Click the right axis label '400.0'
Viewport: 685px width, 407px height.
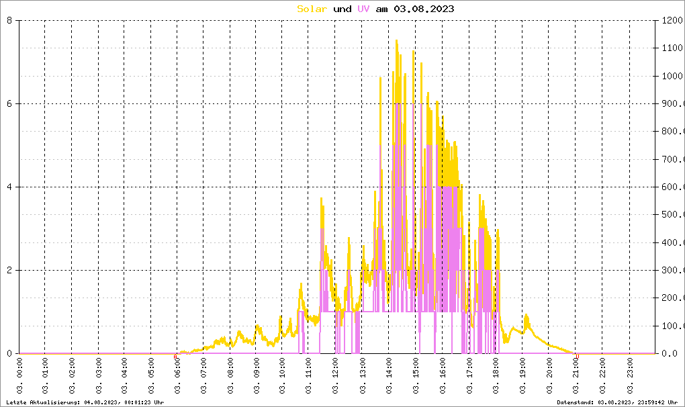coord(673,242)
